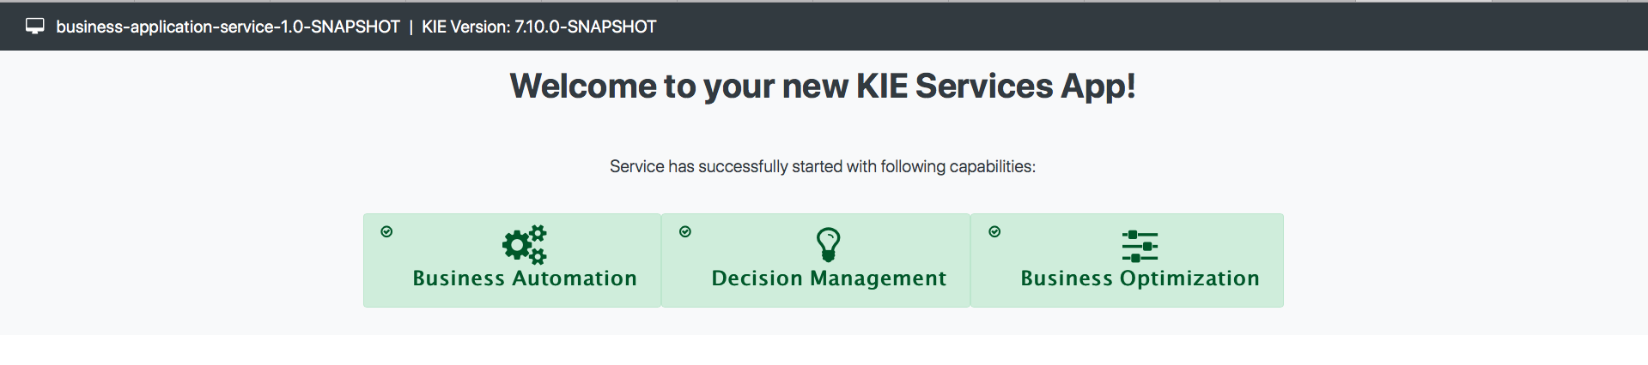Image resolution: width=1648 pixels, height=365 pixels.
Task: Click the KIE Version 7.10.0-SNAPSHOT text
Action: [539, 27]
